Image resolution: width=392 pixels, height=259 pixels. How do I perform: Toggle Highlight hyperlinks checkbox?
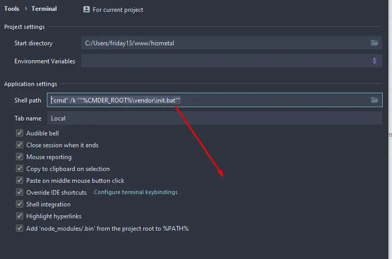pos(20,216)
